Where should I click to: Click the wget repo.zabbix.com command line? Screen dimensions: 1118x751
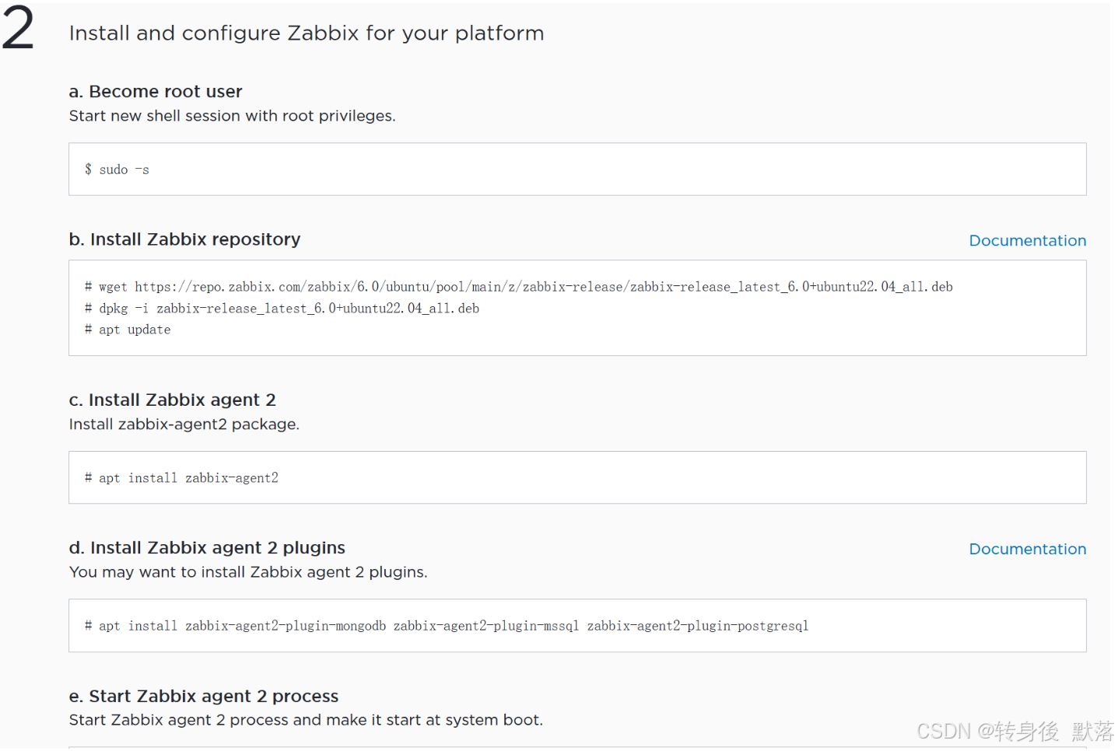click(x=518, y=287)
